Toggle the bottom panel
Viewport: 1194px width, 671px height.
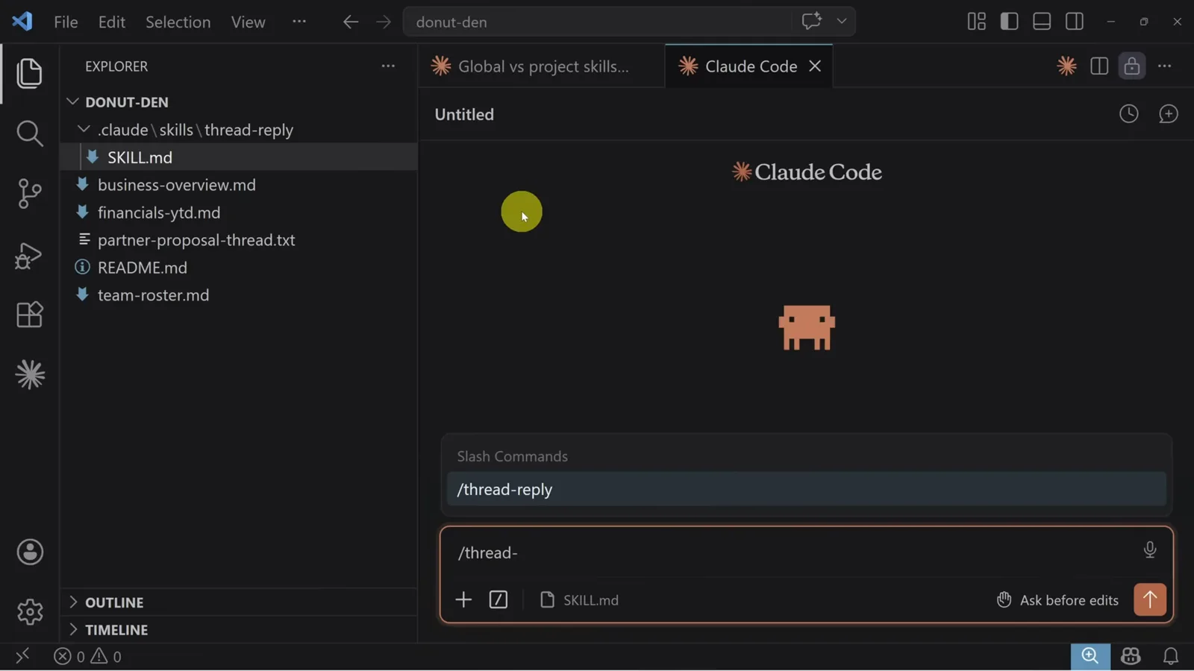[1042, 22]
